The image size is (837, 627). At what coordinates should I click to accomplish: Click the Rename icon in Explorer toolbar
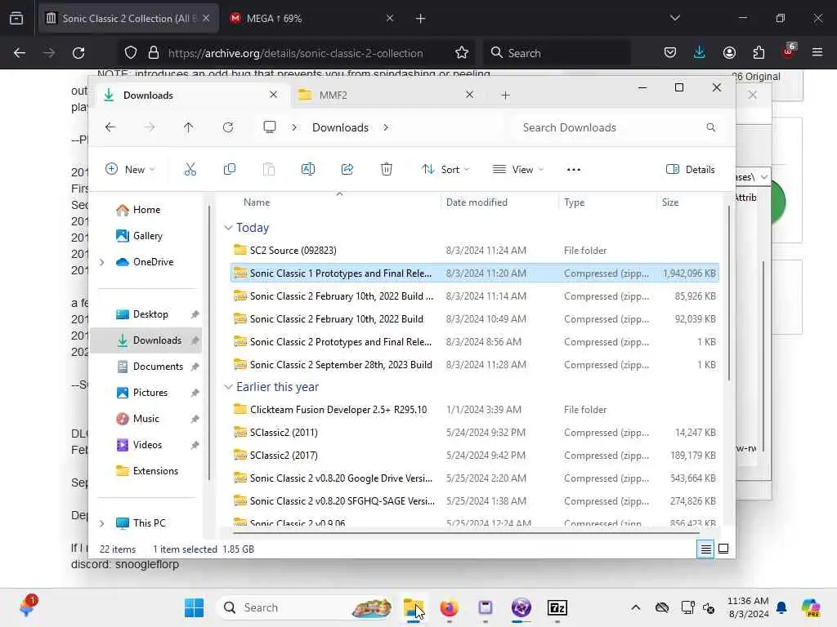click(308, 170)
